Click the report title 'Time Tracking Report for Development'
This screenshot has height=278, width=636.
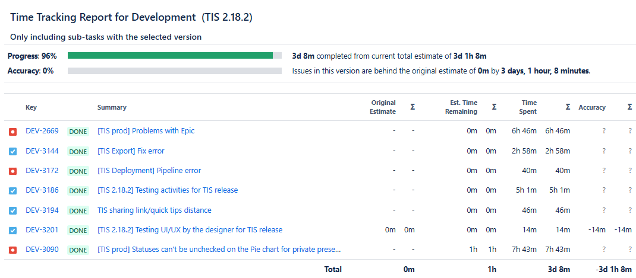103,17
